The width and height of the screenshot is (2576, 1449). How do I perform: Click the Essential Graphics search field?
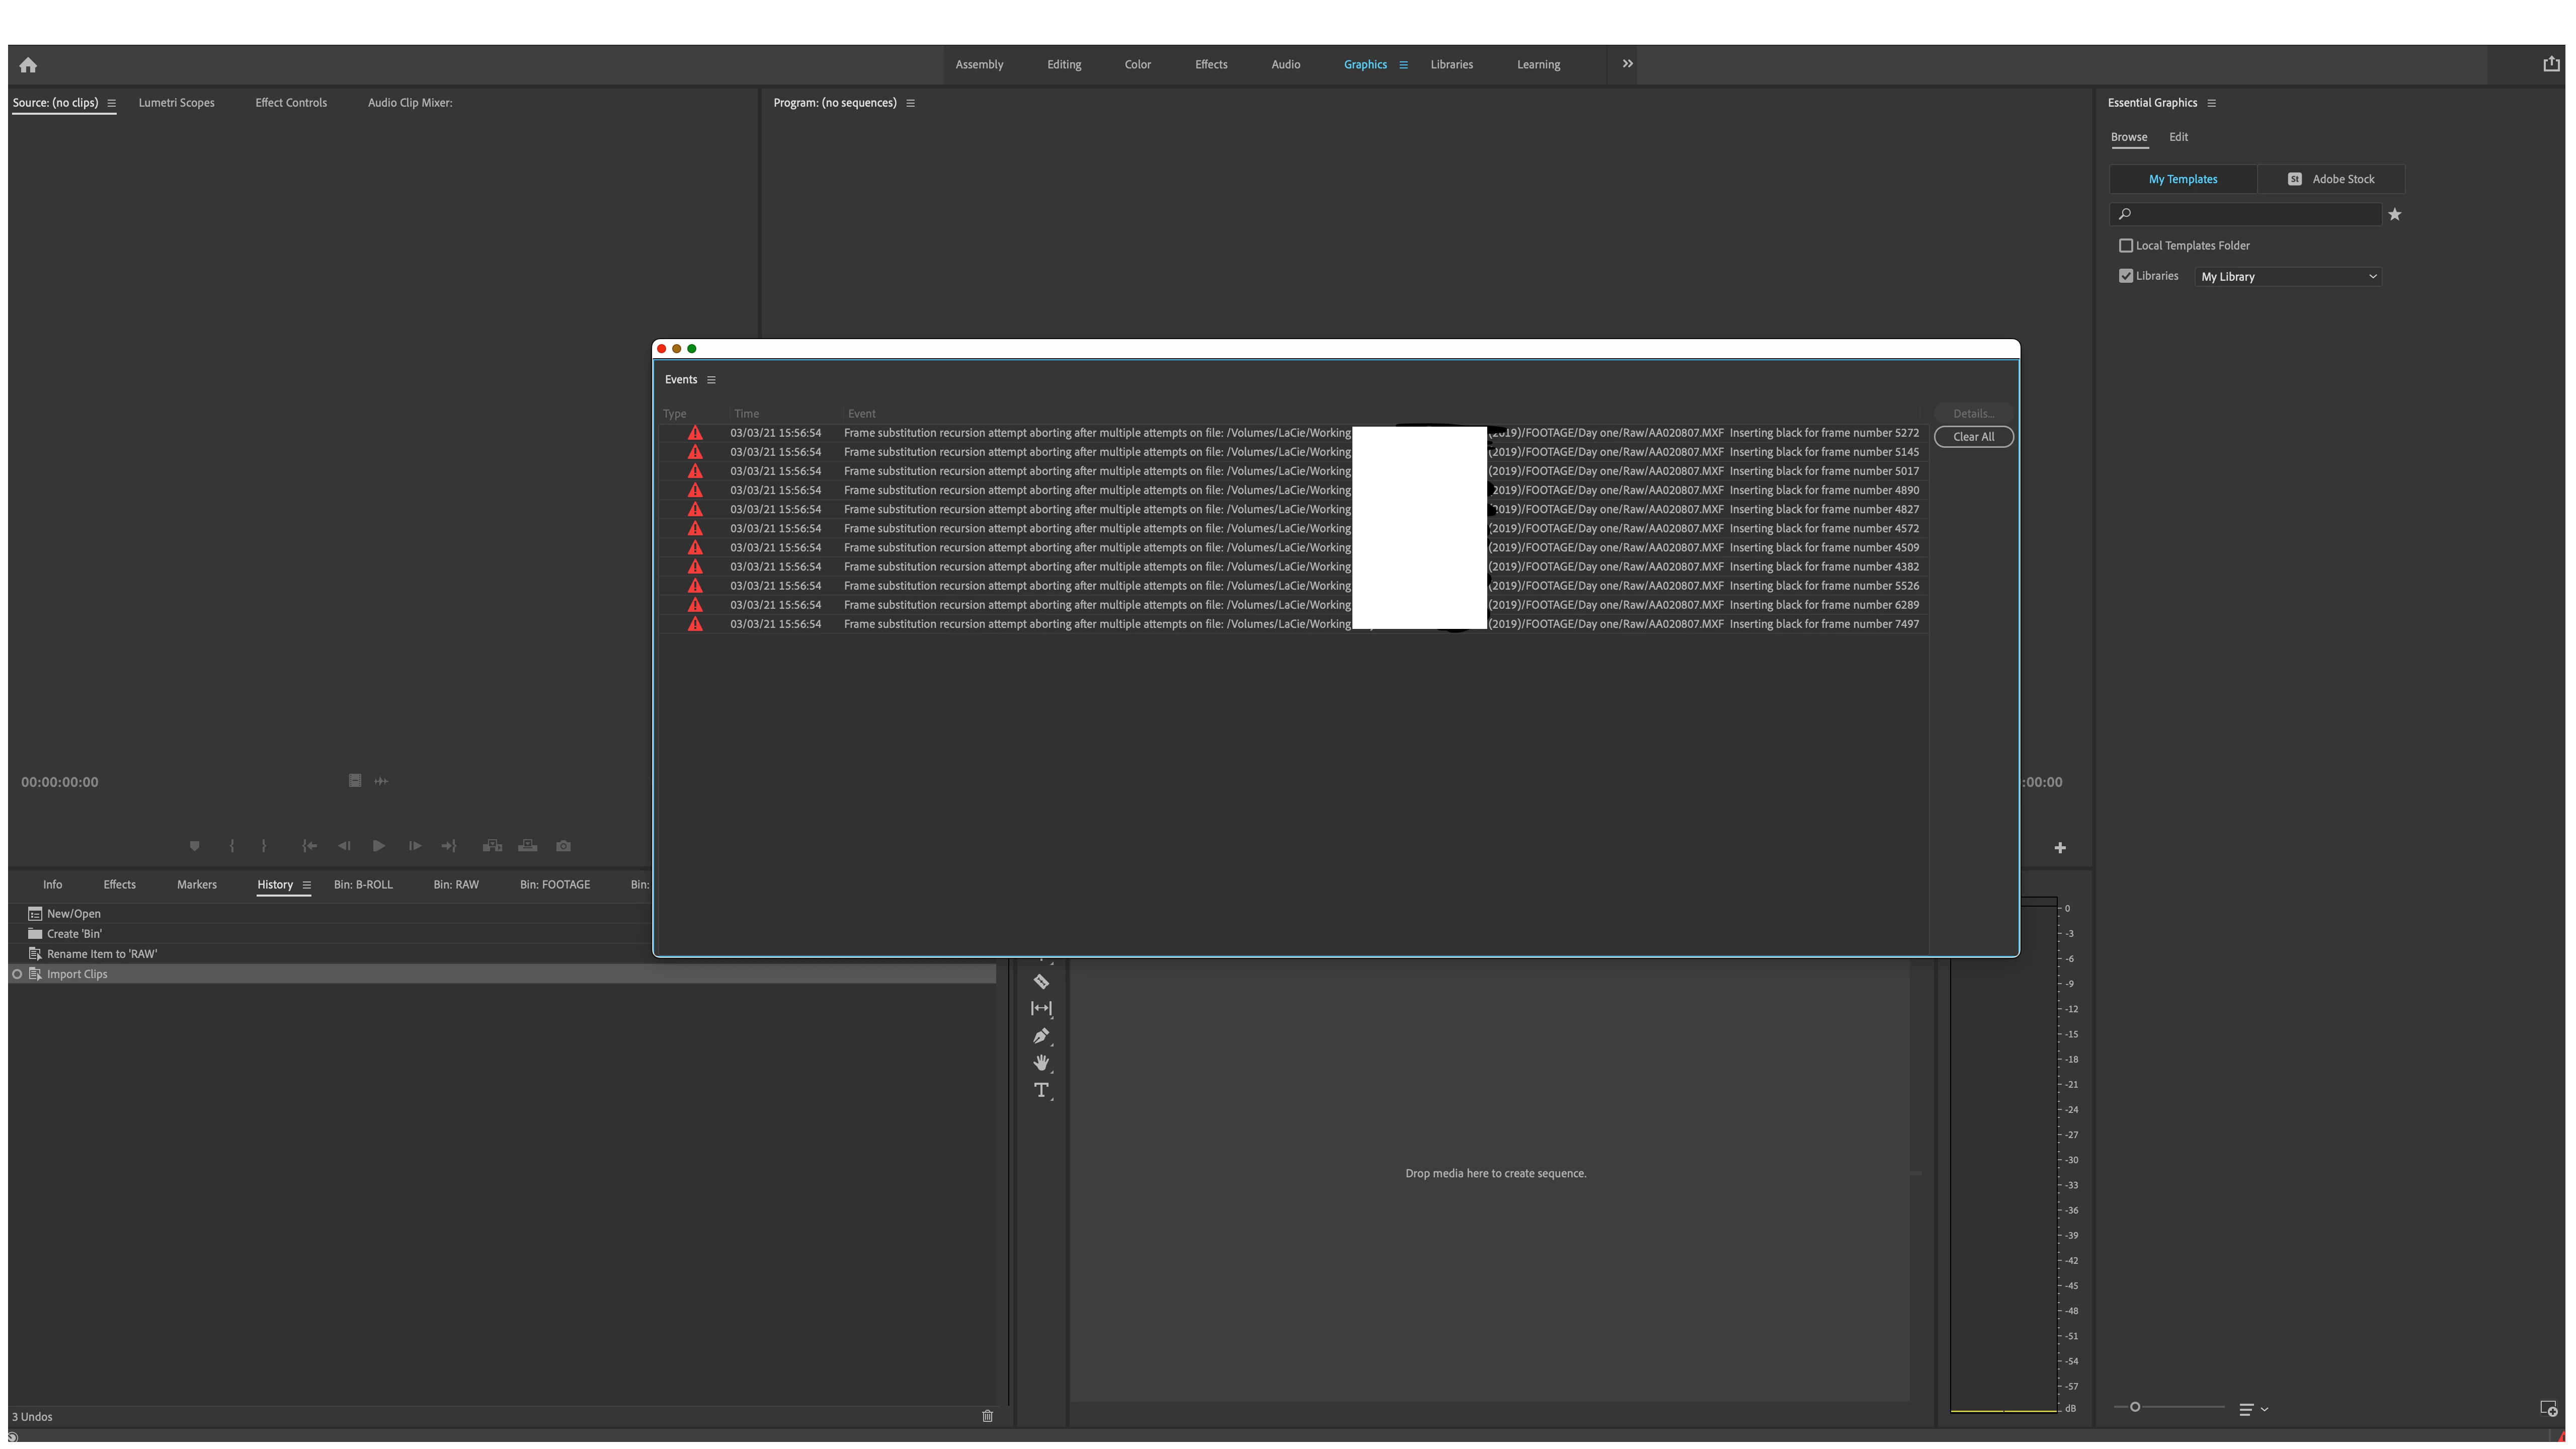pos(2250,214)
